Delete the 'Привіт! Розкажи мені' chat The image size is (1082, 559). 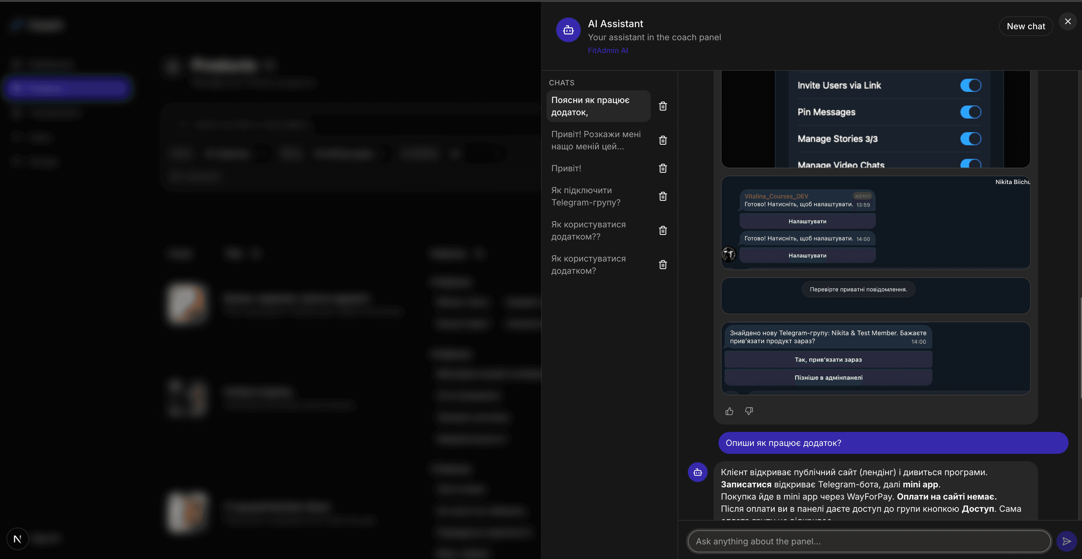[663, 140]
